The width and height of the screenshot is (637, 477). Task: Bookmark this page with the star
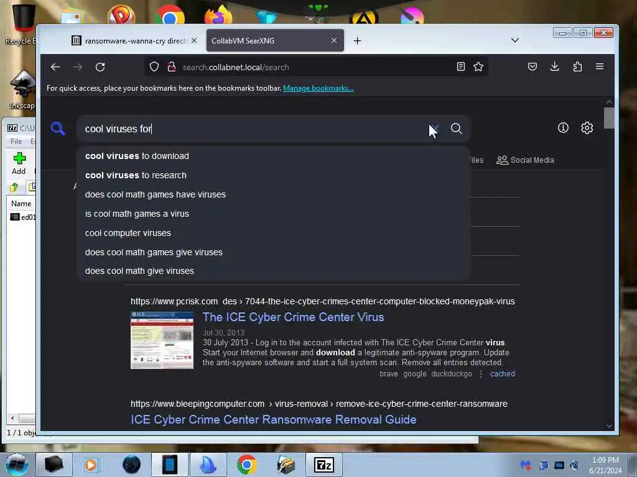(478, 66)
